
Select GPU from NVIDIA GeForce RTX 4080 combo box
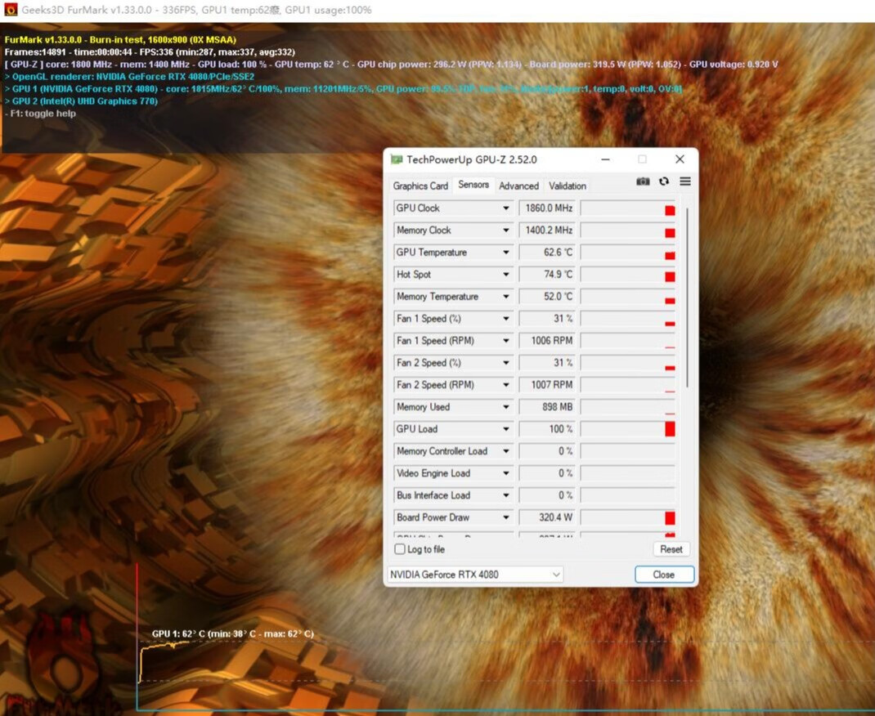[475, 575]
